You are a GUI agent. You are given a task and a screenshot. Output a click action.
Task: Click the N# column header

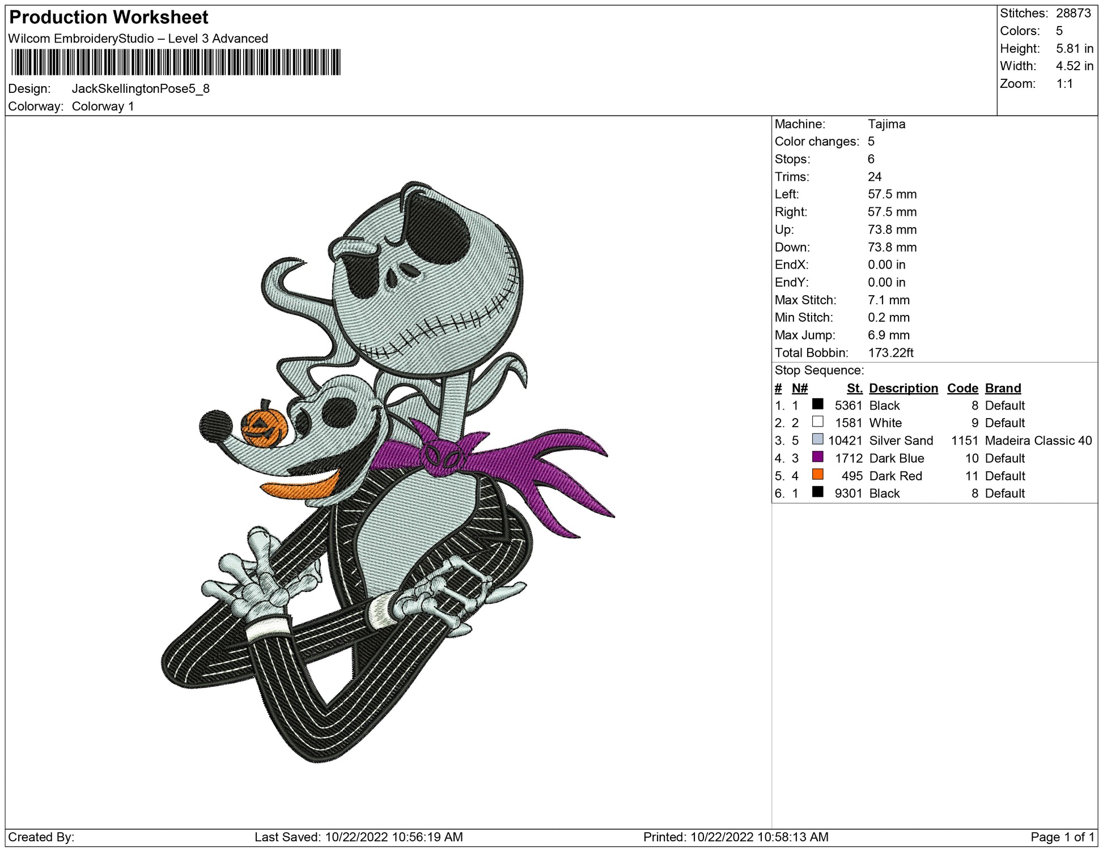pyautogui.click(x=799, y=388)
